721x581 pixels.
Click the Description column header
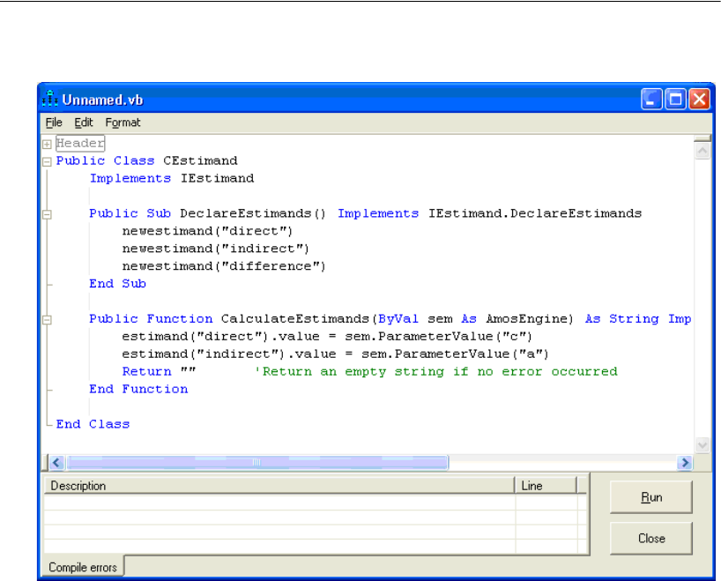coord(279,486)
